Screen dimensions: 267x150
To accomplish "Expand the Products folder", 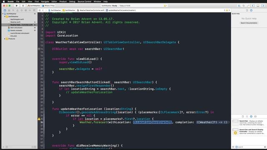I will [x=5, y=39].
